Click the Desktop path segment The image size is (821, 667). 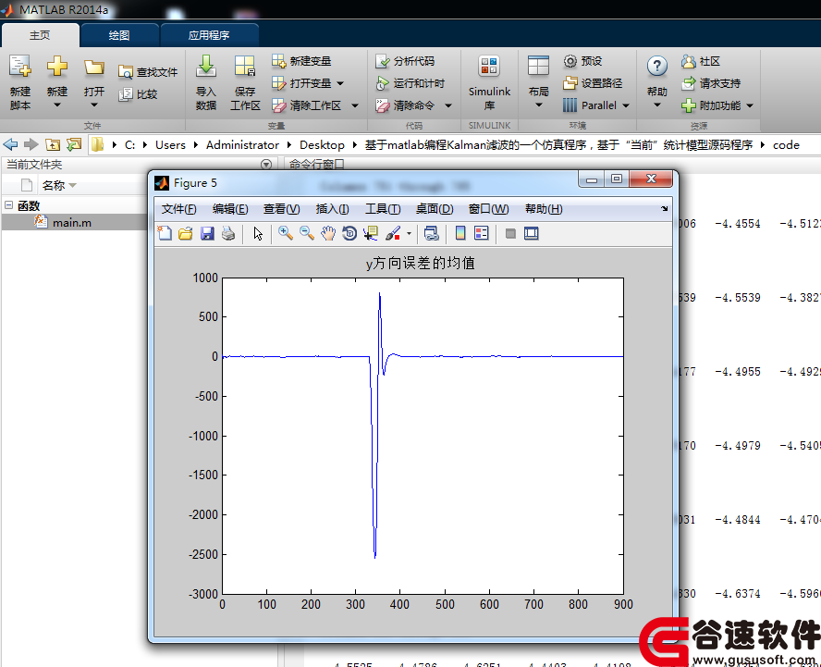click(322, 145)
